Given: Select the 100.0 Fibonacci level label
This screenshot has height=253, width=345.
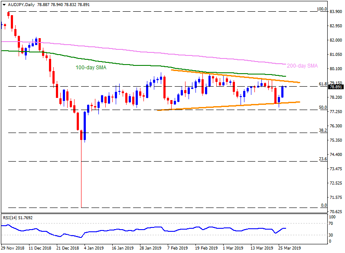Looking at the screenshot, I should point(321,9).
